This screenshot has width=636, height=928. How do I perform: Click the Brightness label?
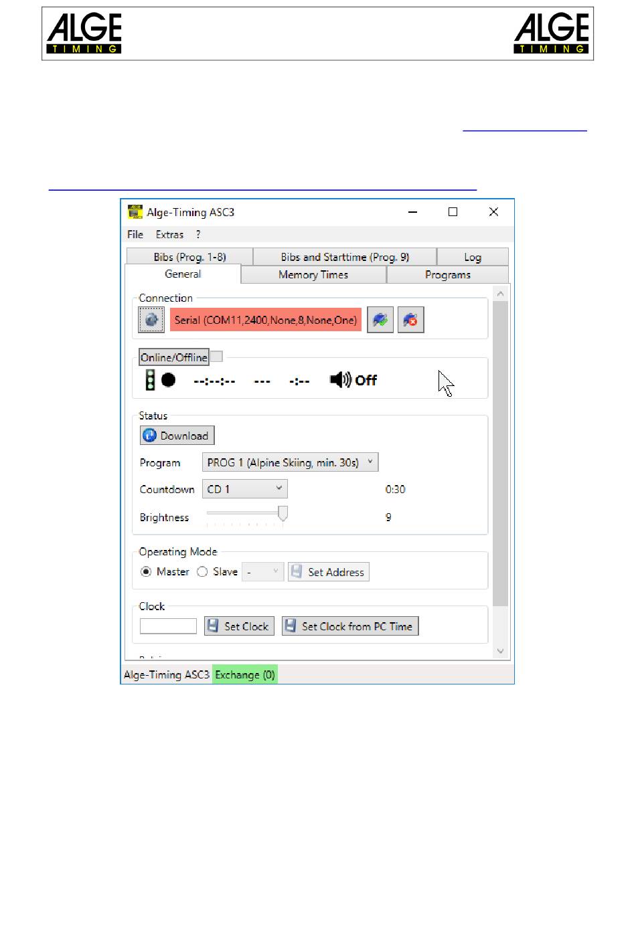pos(164,517)
